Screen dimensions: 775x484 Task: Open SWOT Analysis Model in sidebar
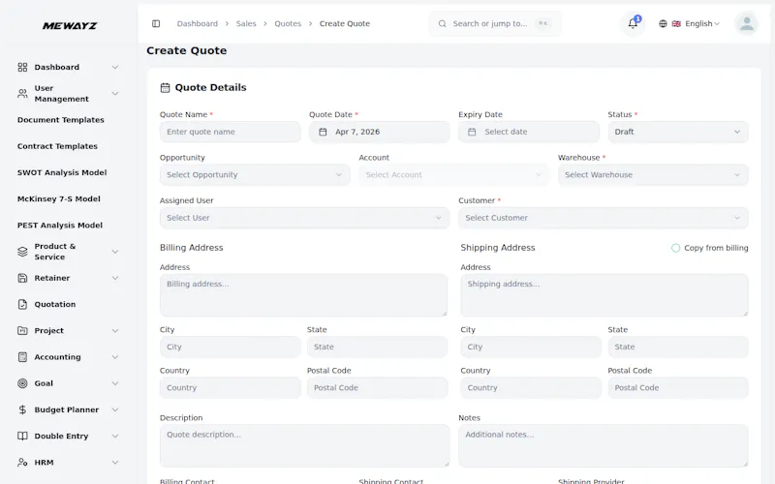(62, 172)
